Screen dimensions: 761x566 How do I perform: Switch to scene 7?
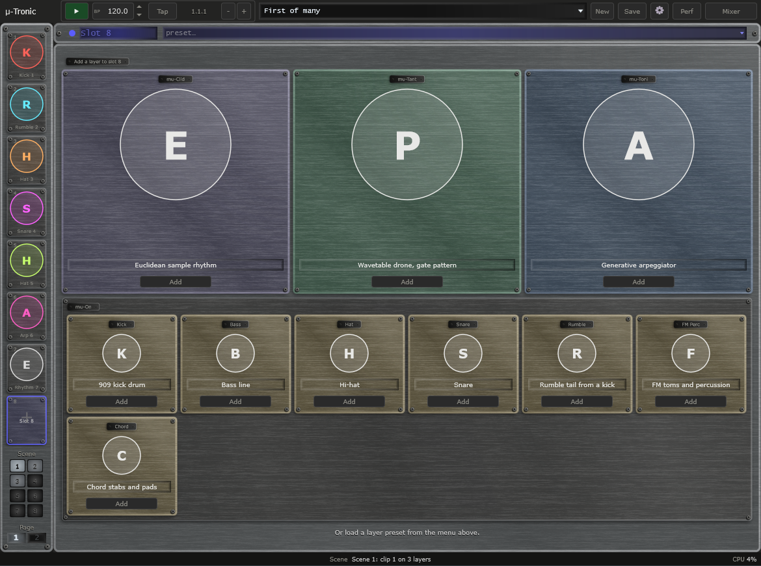tap(18, 511)
